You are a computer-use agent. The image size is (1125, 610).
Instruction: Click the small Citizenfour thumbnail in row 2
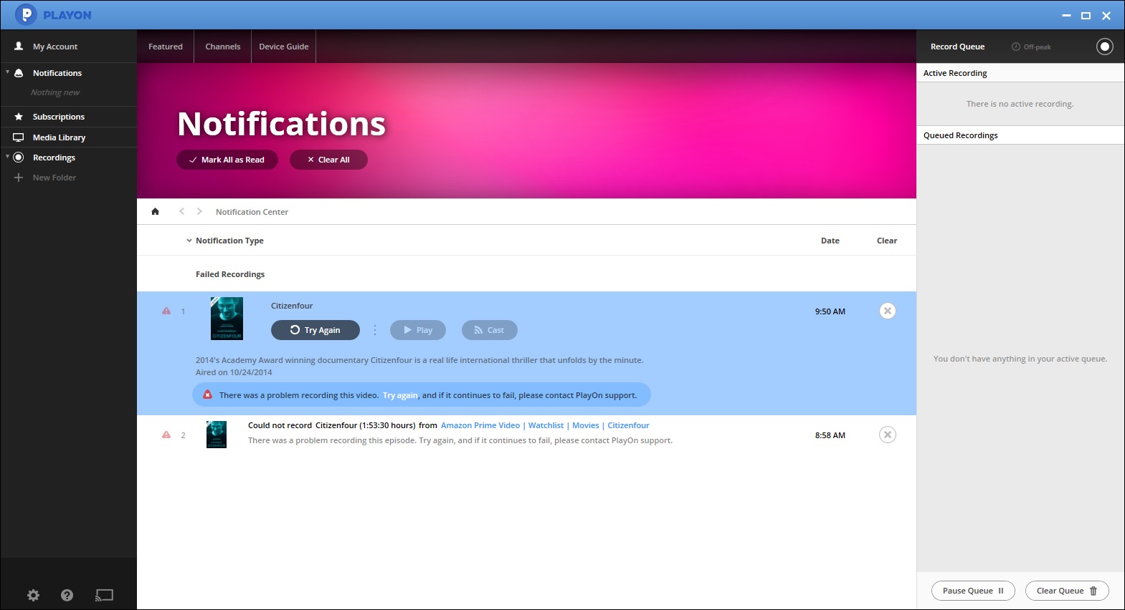217,435
